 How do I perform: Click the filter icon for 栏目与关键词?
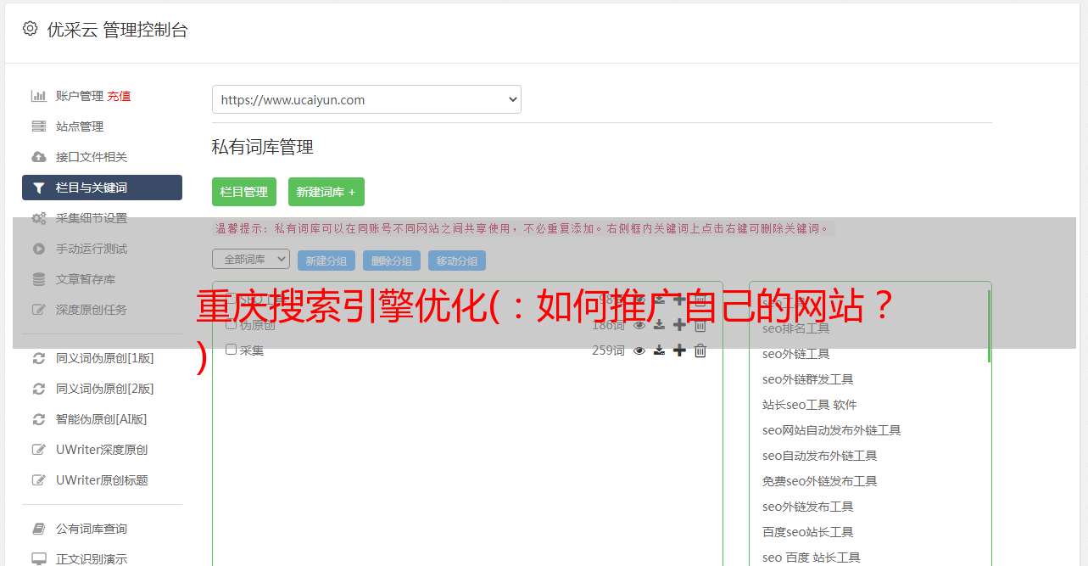pos(39,188)
